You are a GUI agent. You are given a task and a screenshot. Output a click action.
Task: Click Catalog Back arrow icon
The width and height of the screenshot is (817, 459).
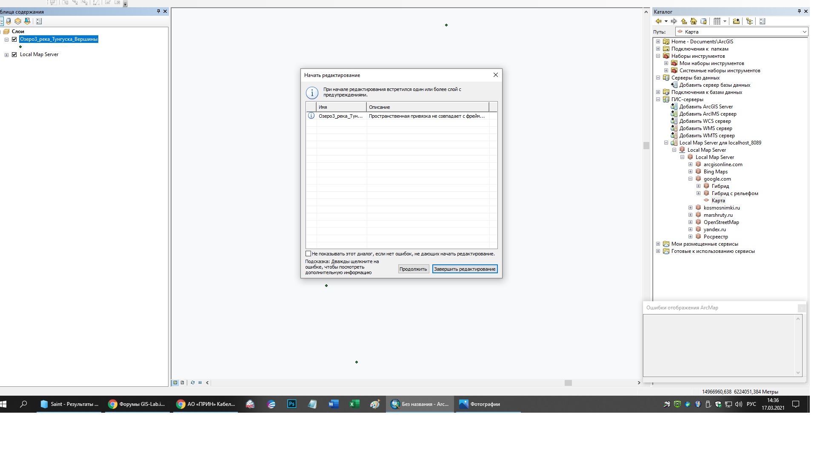tap(658, 21)
